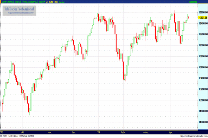Select the 'nov.' marker on time axis
The height and width of the screenshot is (138, 208).
click(50, 132)
